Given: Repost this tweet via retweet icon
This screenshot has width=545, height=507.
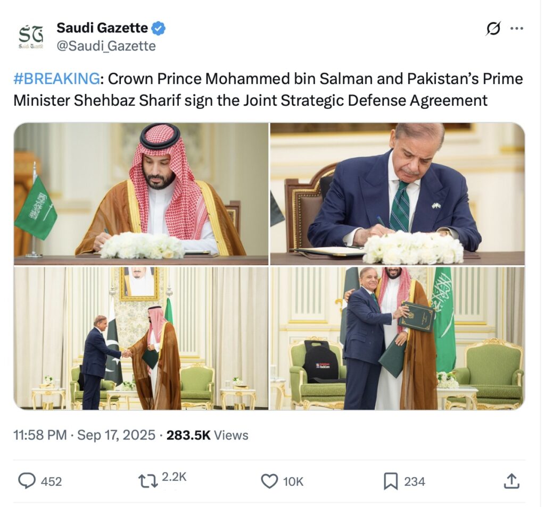Looking at the screenshot, I should pyautogui.click(x=148, y=481).
